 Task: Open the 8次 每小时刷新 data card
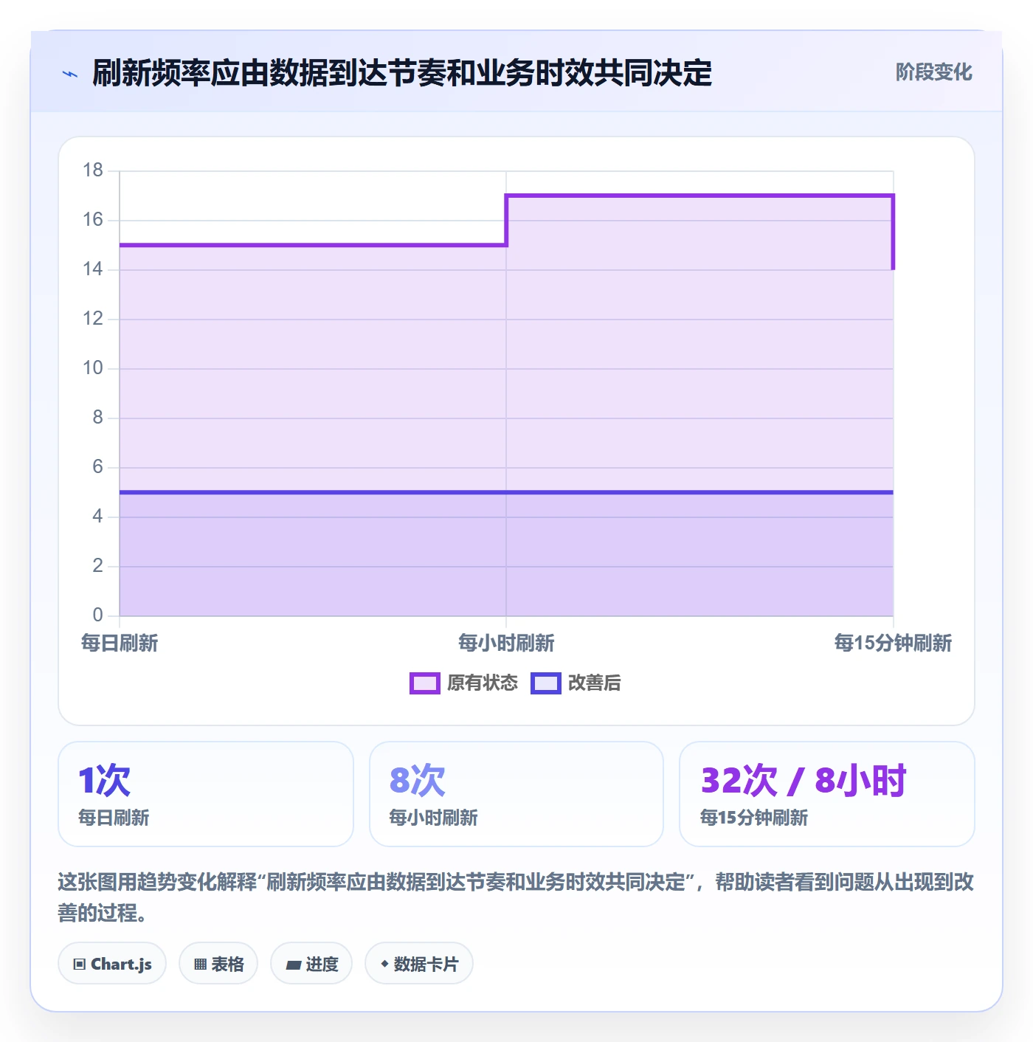516,794
